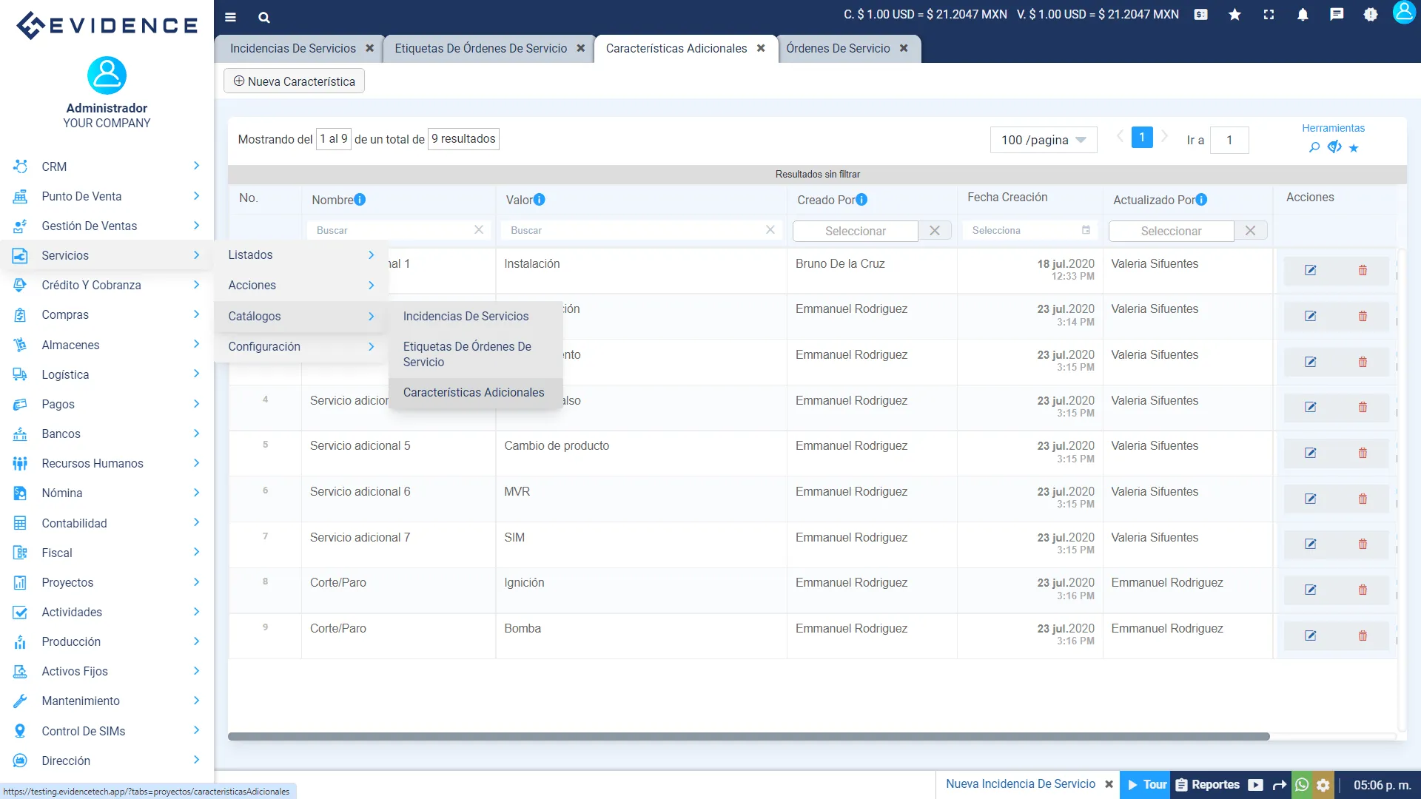
Task: Open the favorites star in top bar
Action: pos(1234,15)
